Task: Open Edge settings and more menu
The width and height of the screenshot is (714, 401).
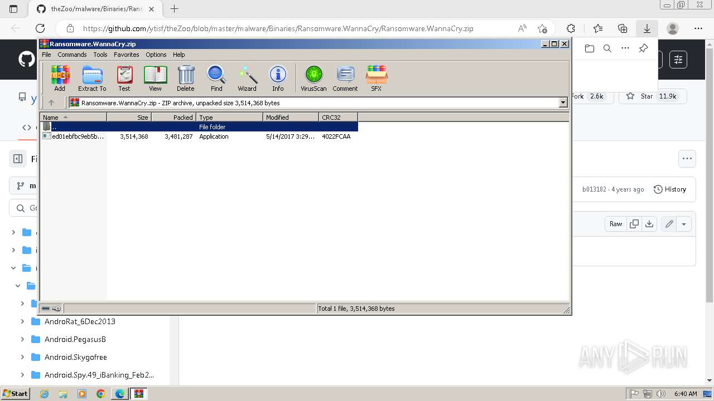Action: [698, 28]
